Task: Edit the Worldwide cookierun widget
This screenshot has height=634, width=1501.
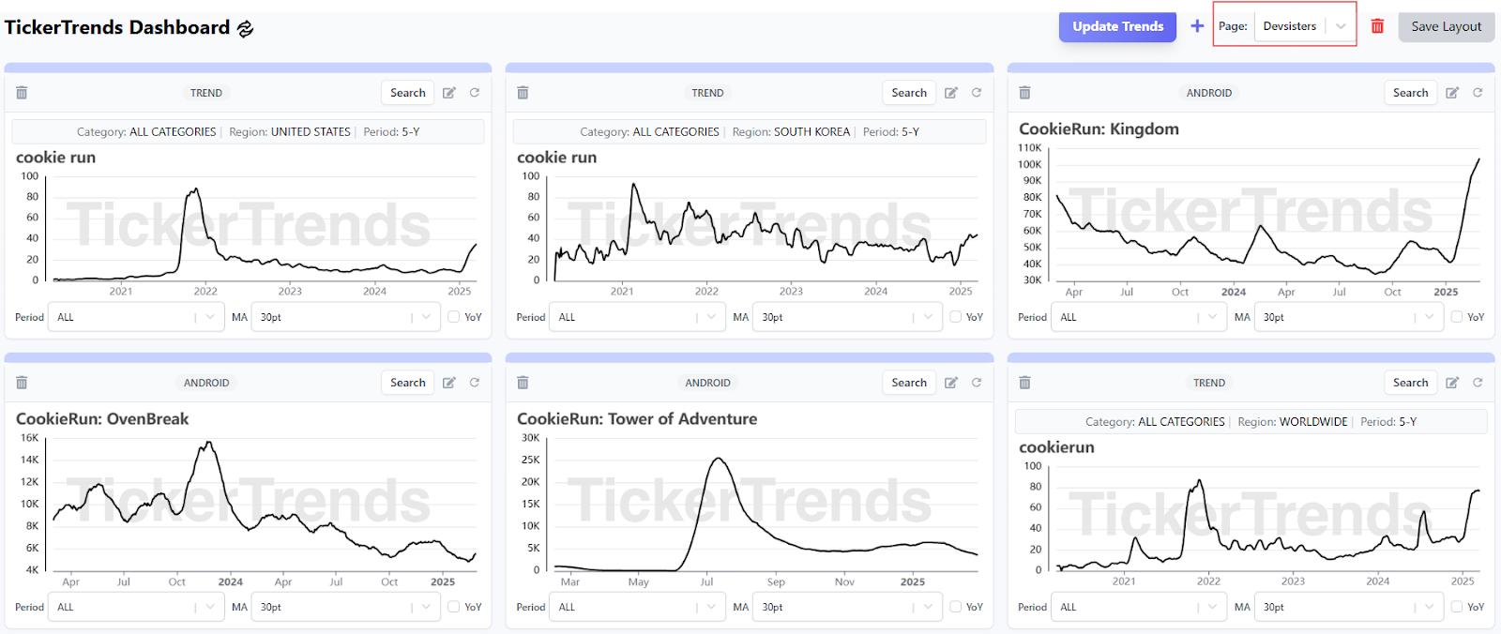Action: 1452,383
